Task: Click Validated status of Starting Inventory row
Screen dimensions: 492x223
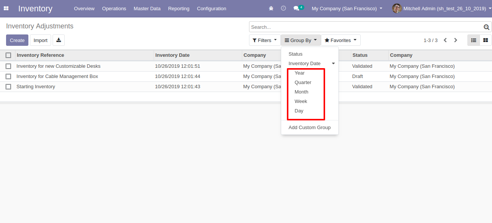Action: (362, 87)
